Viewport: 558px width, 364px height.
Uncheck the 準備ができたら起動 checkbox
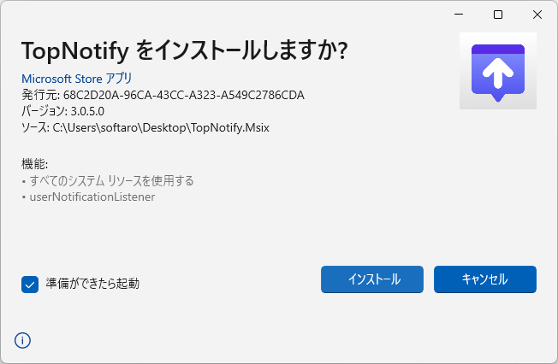tap(30, 285)
